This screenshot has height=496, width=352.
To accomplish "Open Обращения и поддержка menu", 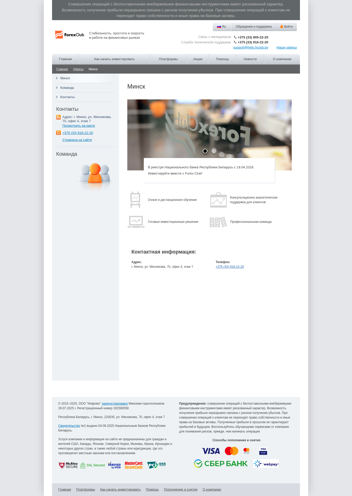I will [254, 27].
